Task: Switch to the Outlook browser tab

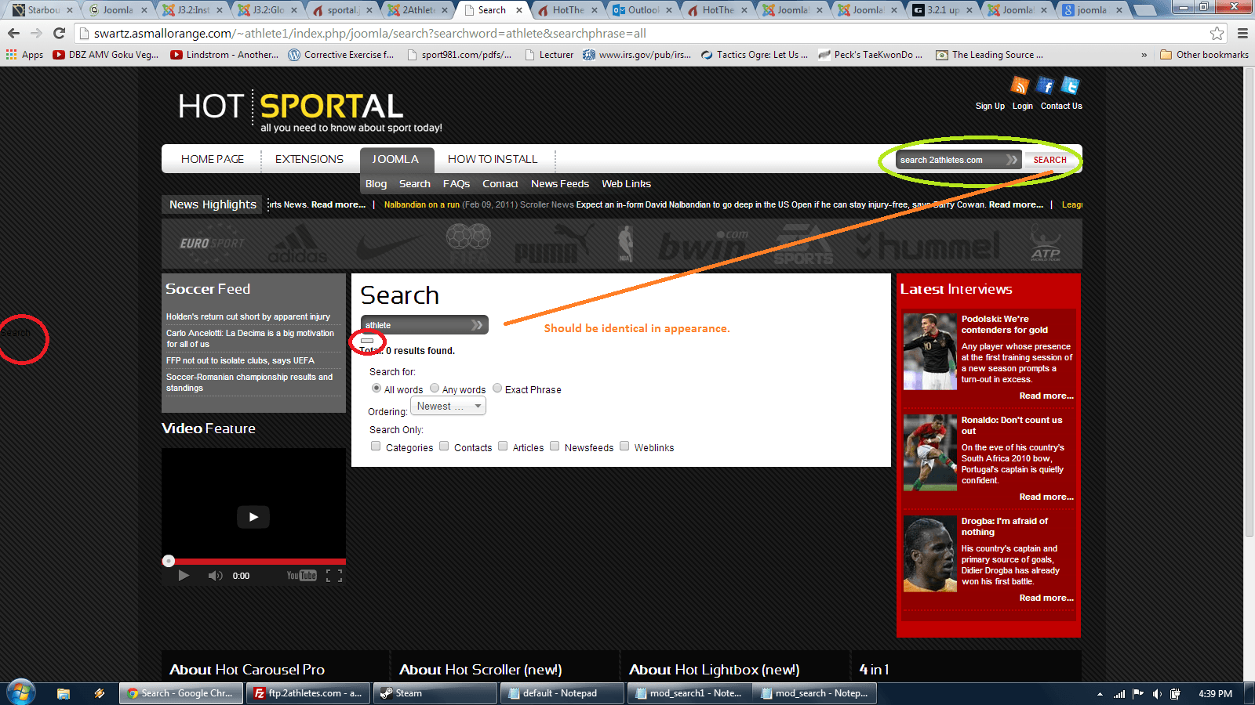Action: point(643,10)
